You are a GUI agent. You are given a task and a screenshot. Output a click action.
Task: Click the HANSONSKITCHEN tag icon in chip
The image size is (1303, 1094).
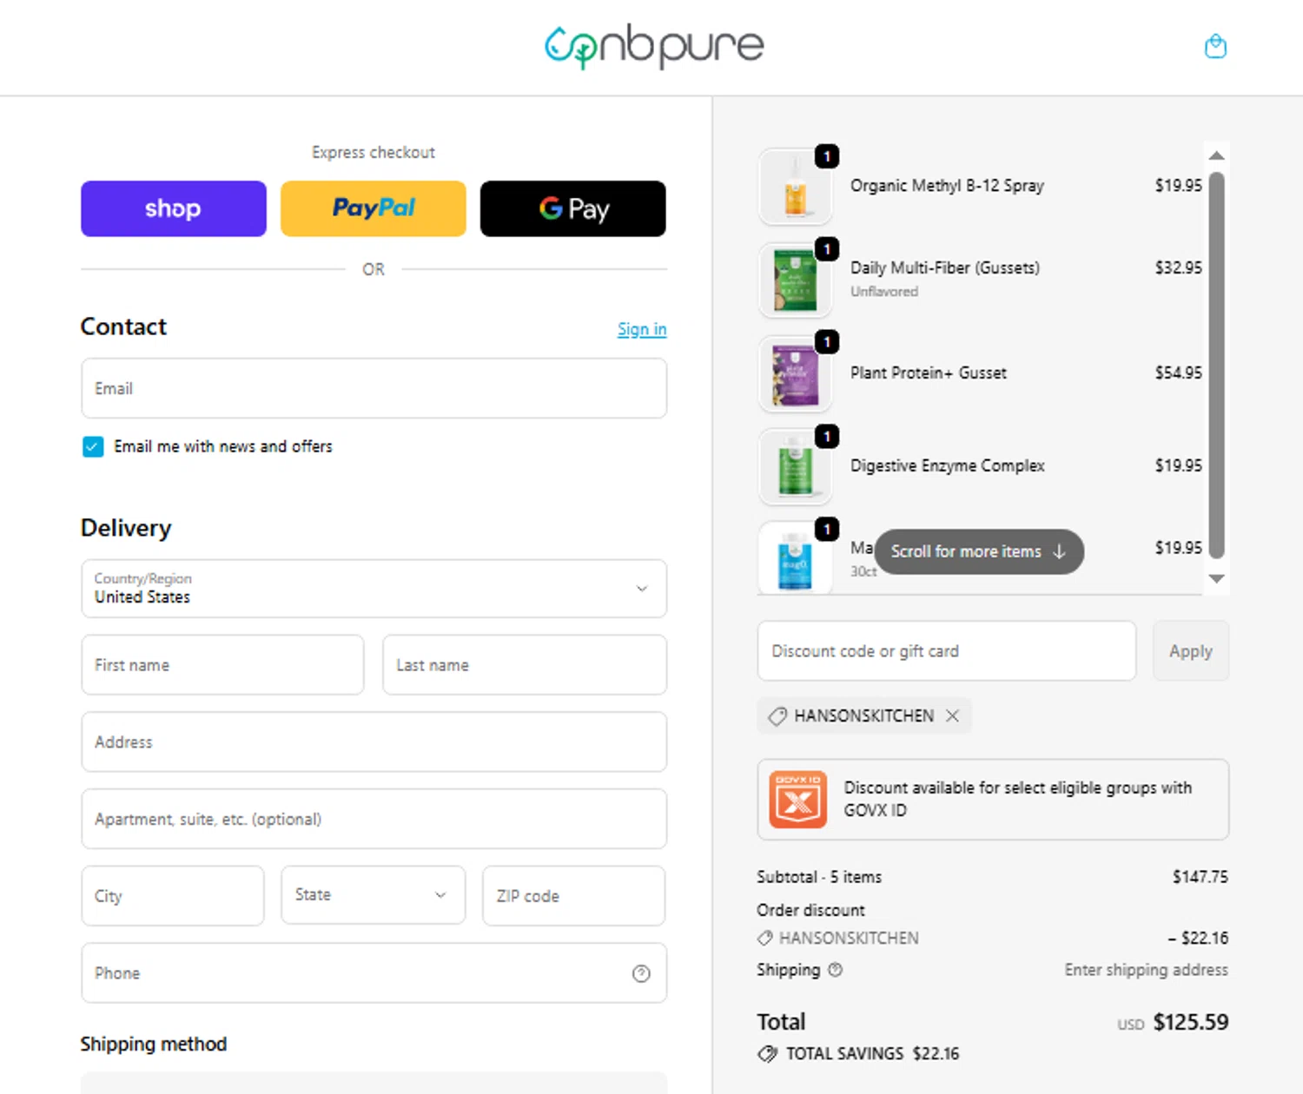tap(777, 716)
